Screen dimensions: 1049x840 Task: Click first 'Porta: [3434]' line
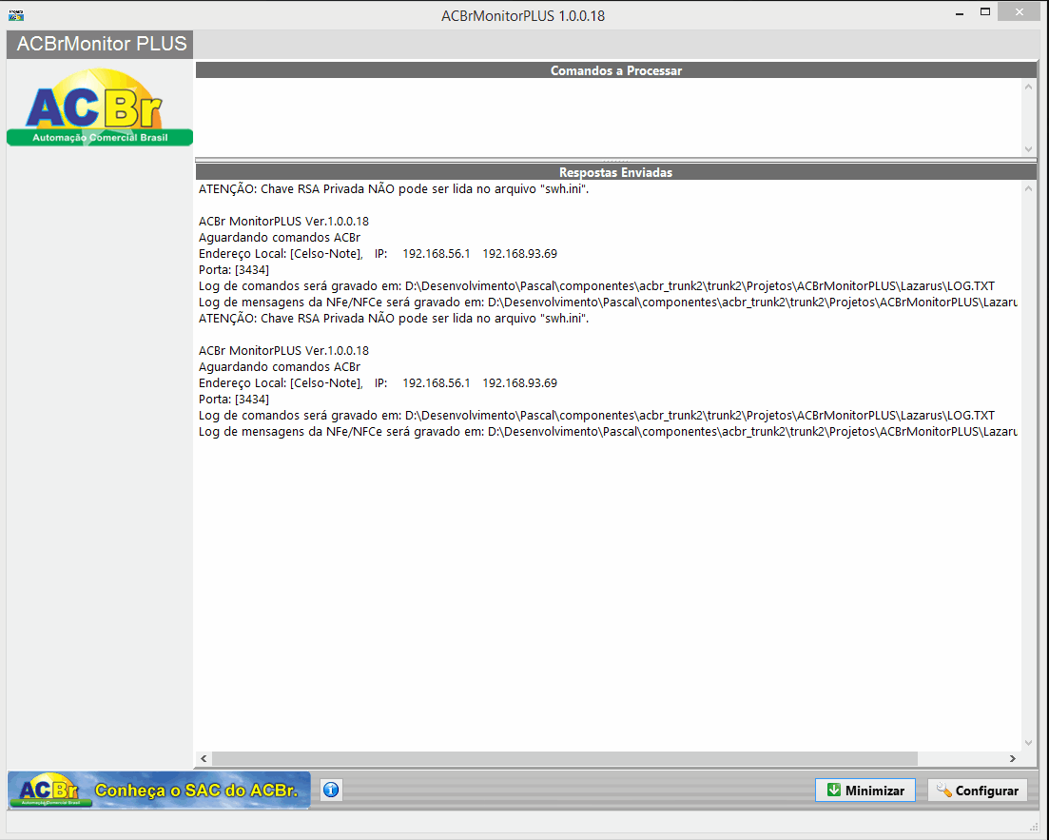[234, 270]
